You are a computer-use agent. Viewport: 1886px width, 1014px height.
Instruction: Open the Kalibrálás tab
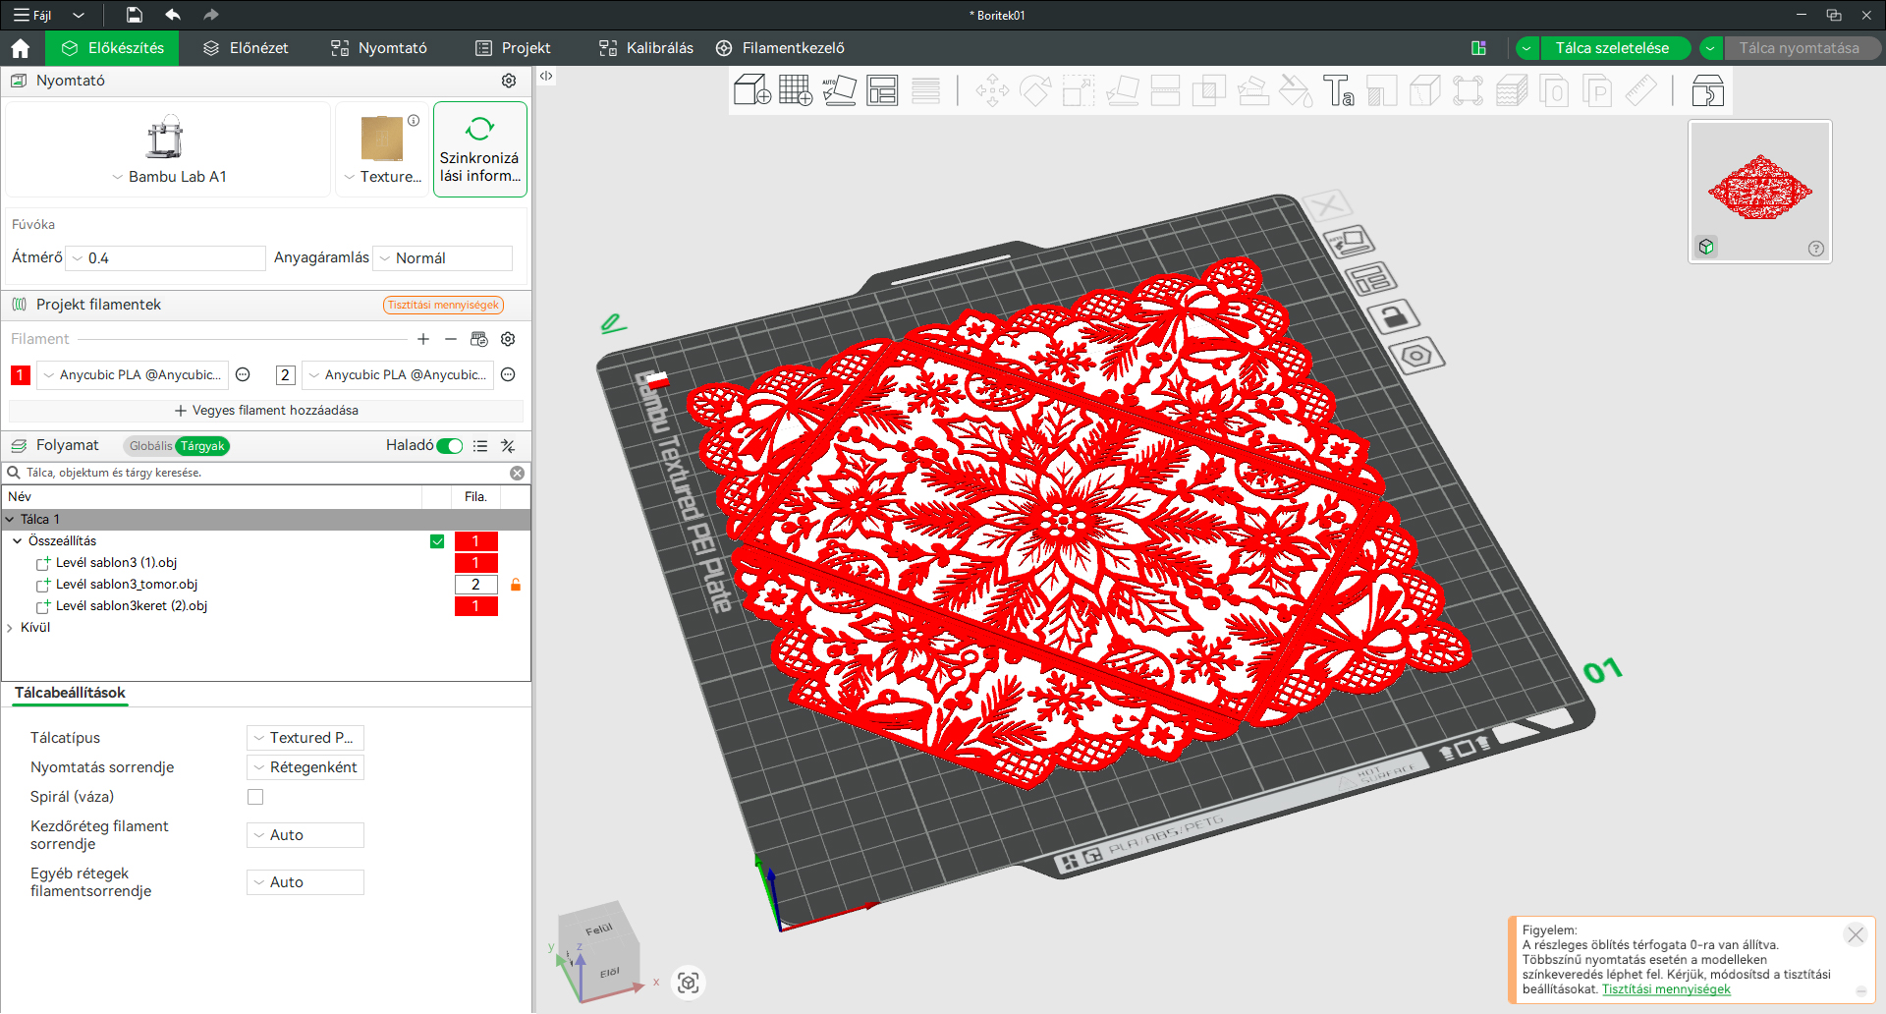(646, 48)
